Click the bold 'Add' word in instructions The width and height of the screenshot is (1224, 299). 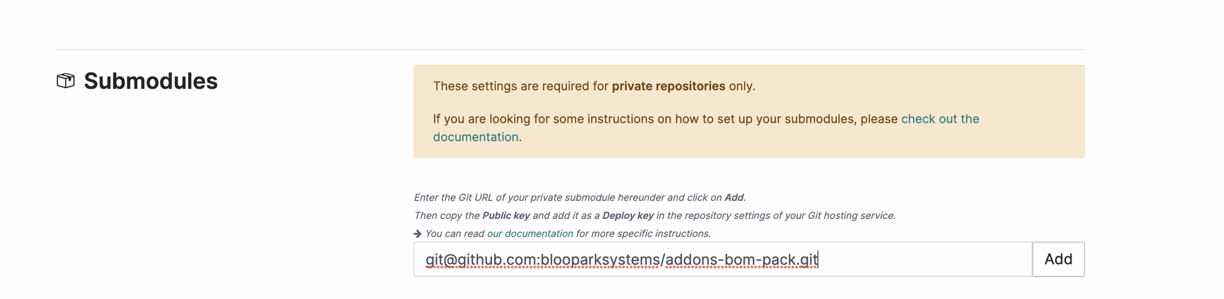[734, 198]
